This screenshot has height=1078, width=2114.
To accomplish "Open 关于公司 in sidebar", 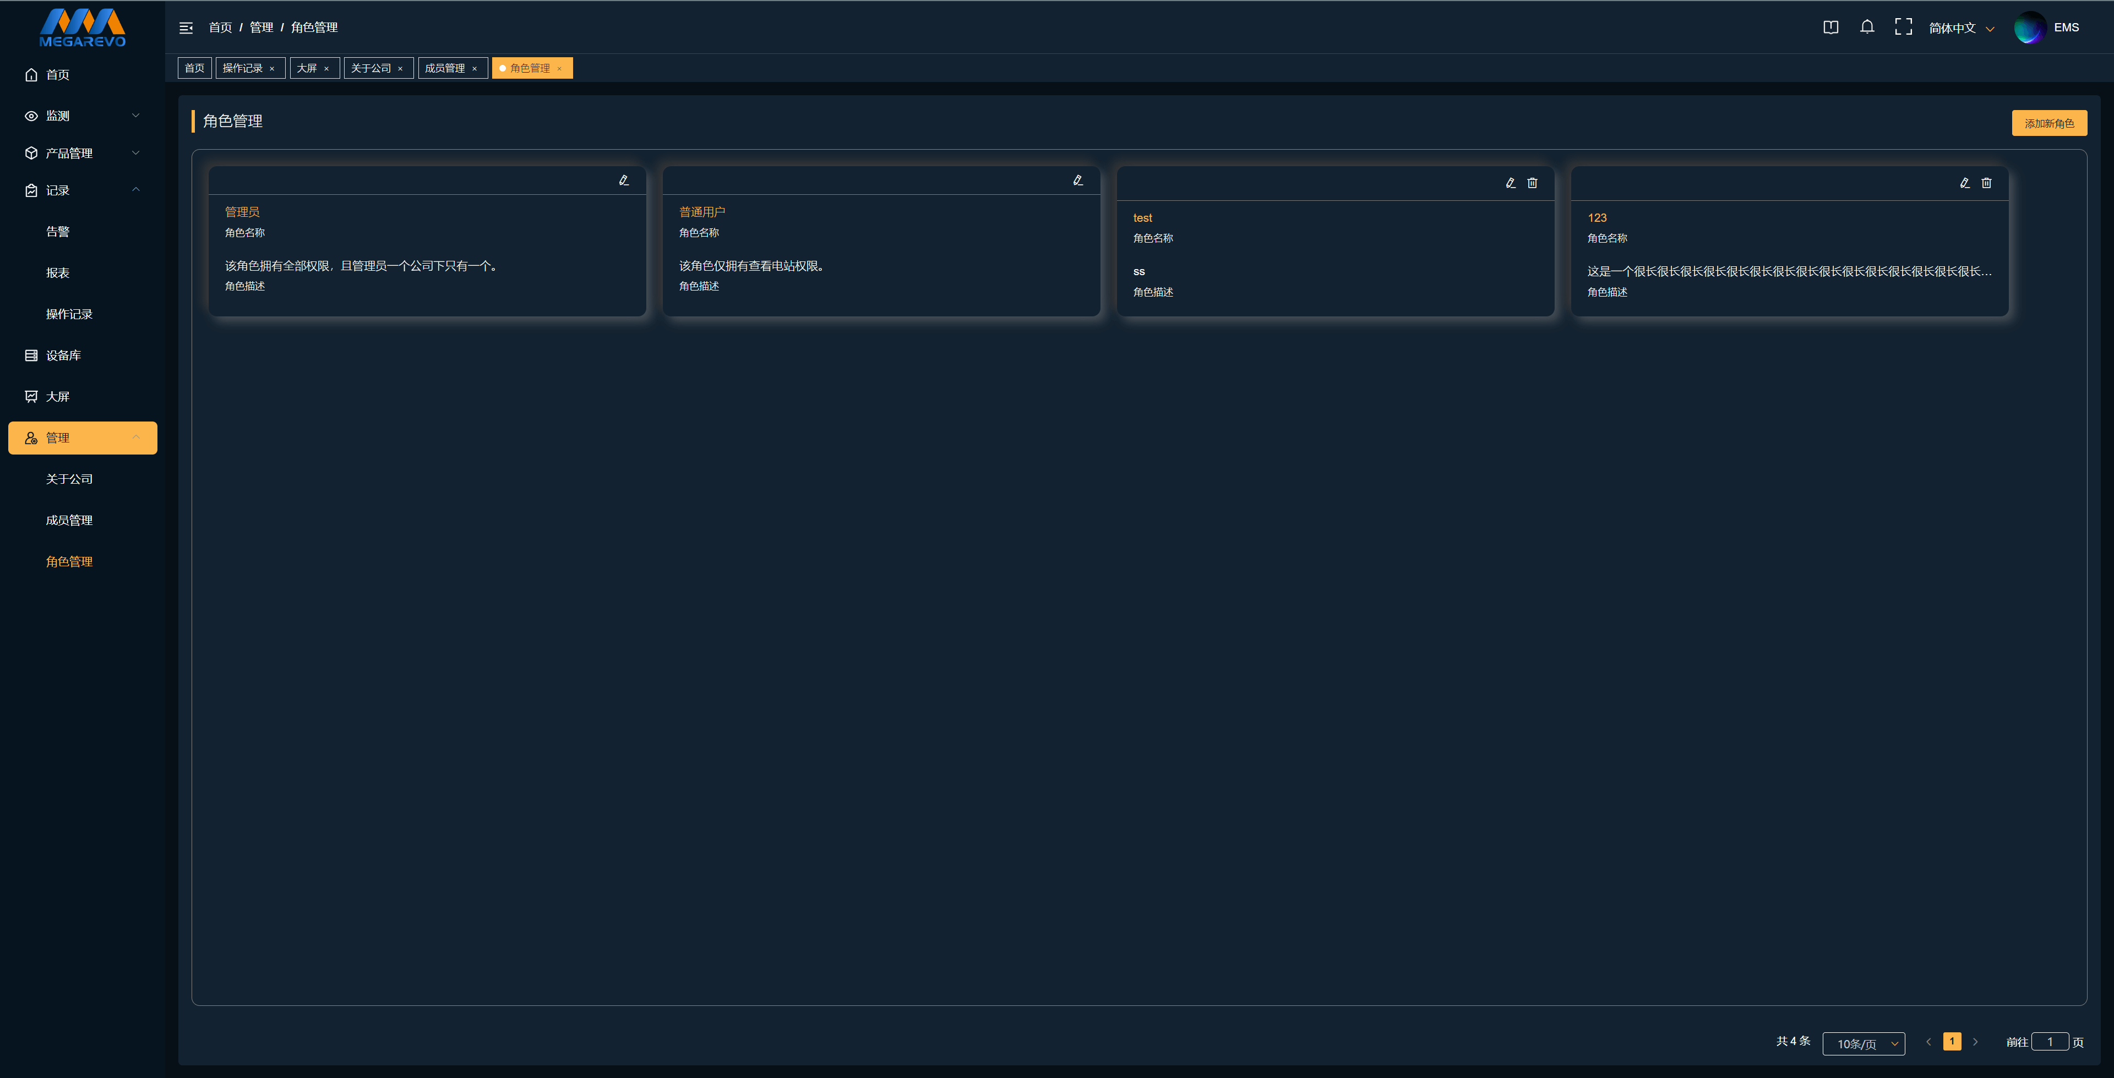I will (x=69, y=479).
